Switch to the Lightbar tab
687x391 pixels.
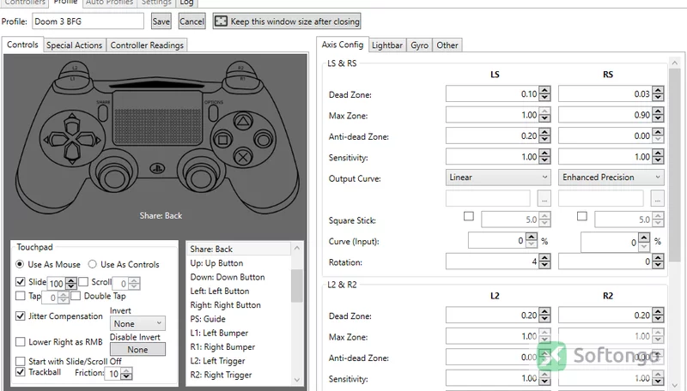tap(387, 45)
